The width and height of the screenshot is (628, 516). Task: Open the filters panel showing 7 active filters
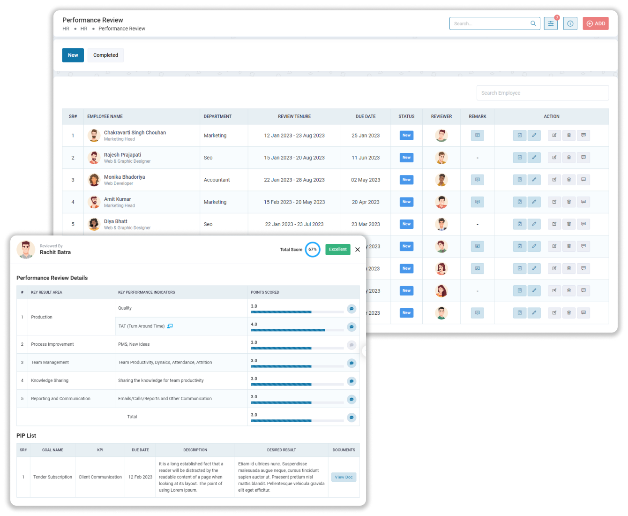[x=551, y=23]
